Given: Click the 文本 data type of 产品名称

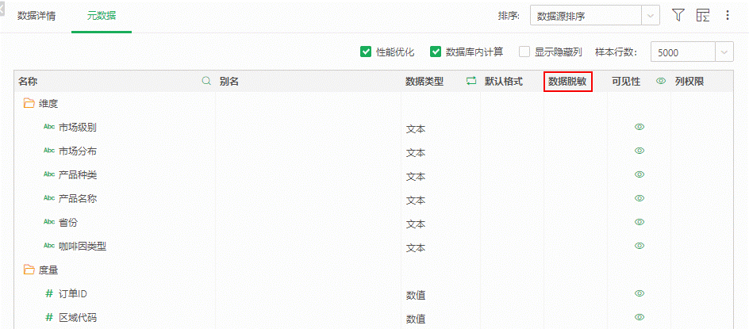Looking at the screenshot, I should coord(416,200).
